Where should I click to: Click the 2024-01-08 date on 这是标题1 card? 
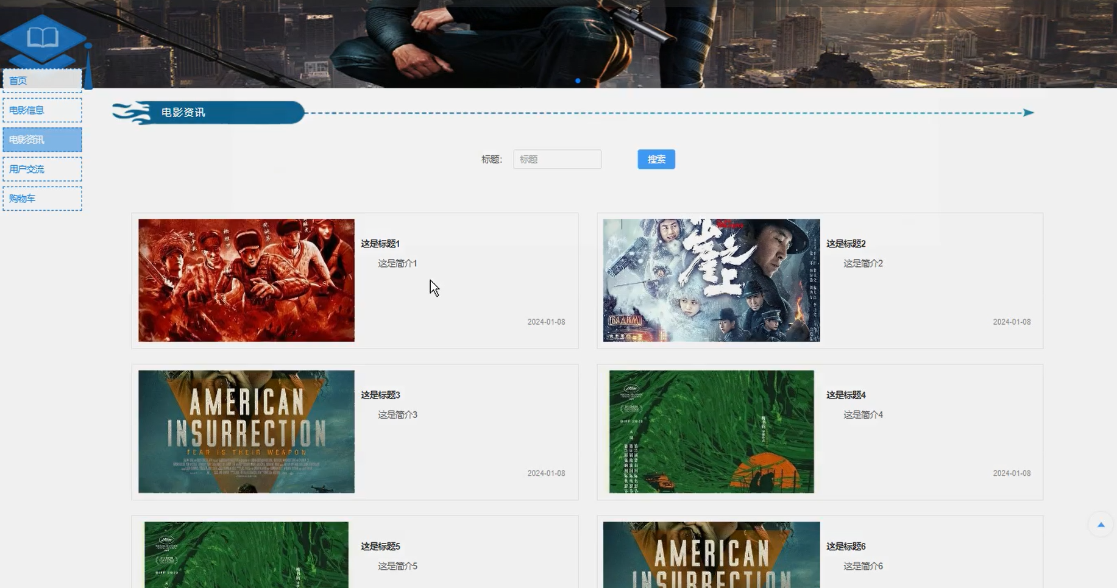546,322
